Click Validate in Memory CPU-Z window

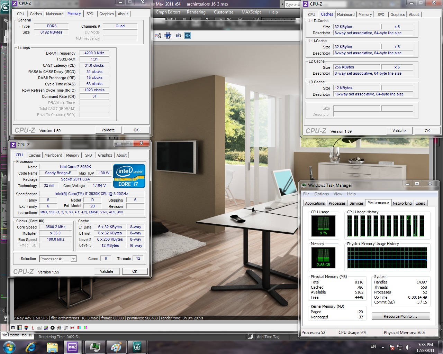click(108, 130)
